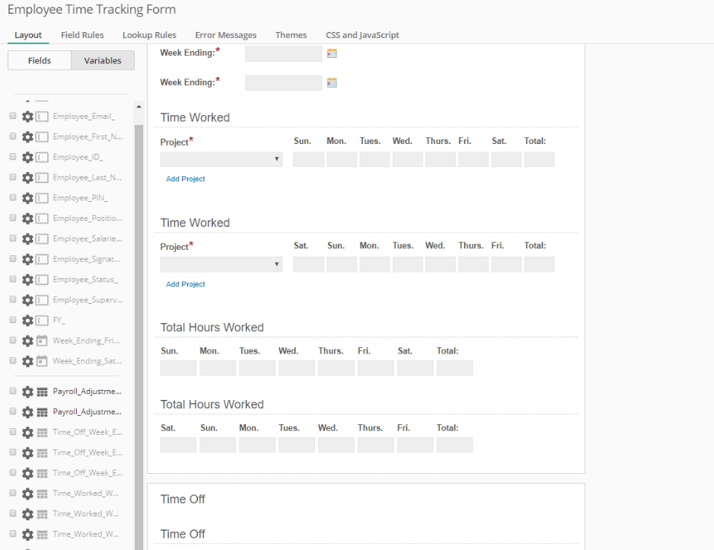Open Project dropdown in Sun.-first Time Worked section
This screenshot has height=550, width=714.
pos(221,159)
